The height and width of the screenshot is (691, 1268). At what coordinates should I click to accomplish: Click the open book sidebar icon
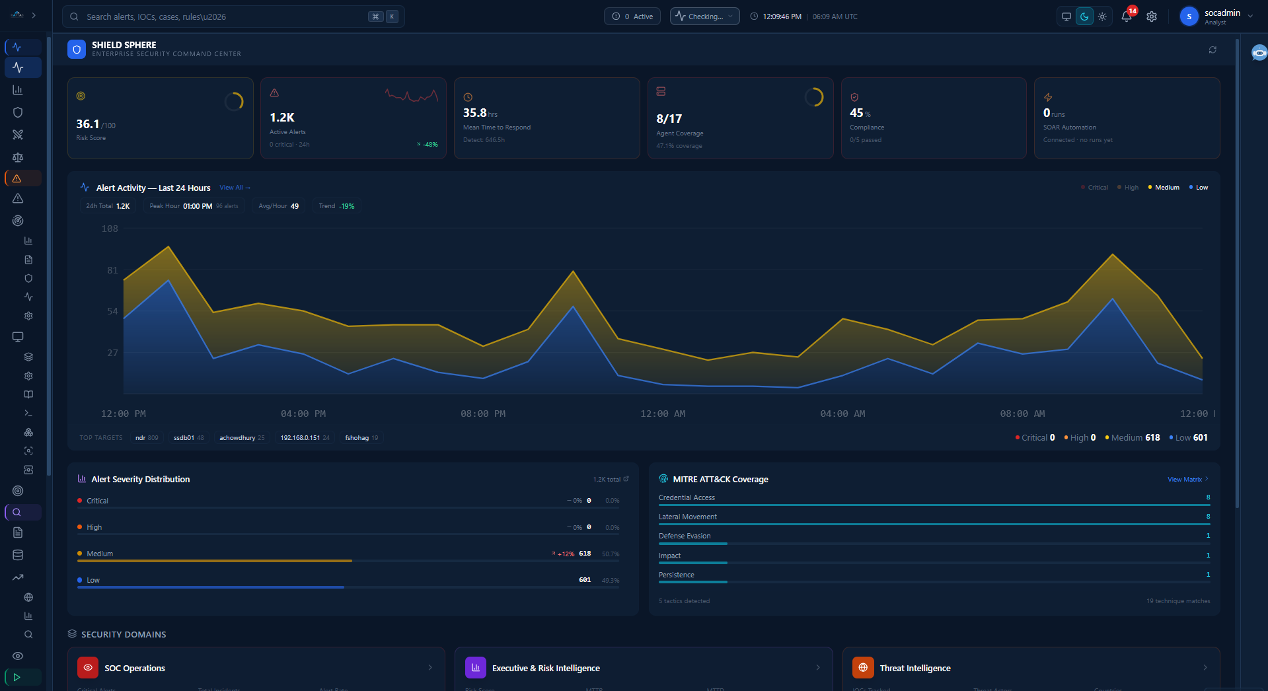coord(28,394)
